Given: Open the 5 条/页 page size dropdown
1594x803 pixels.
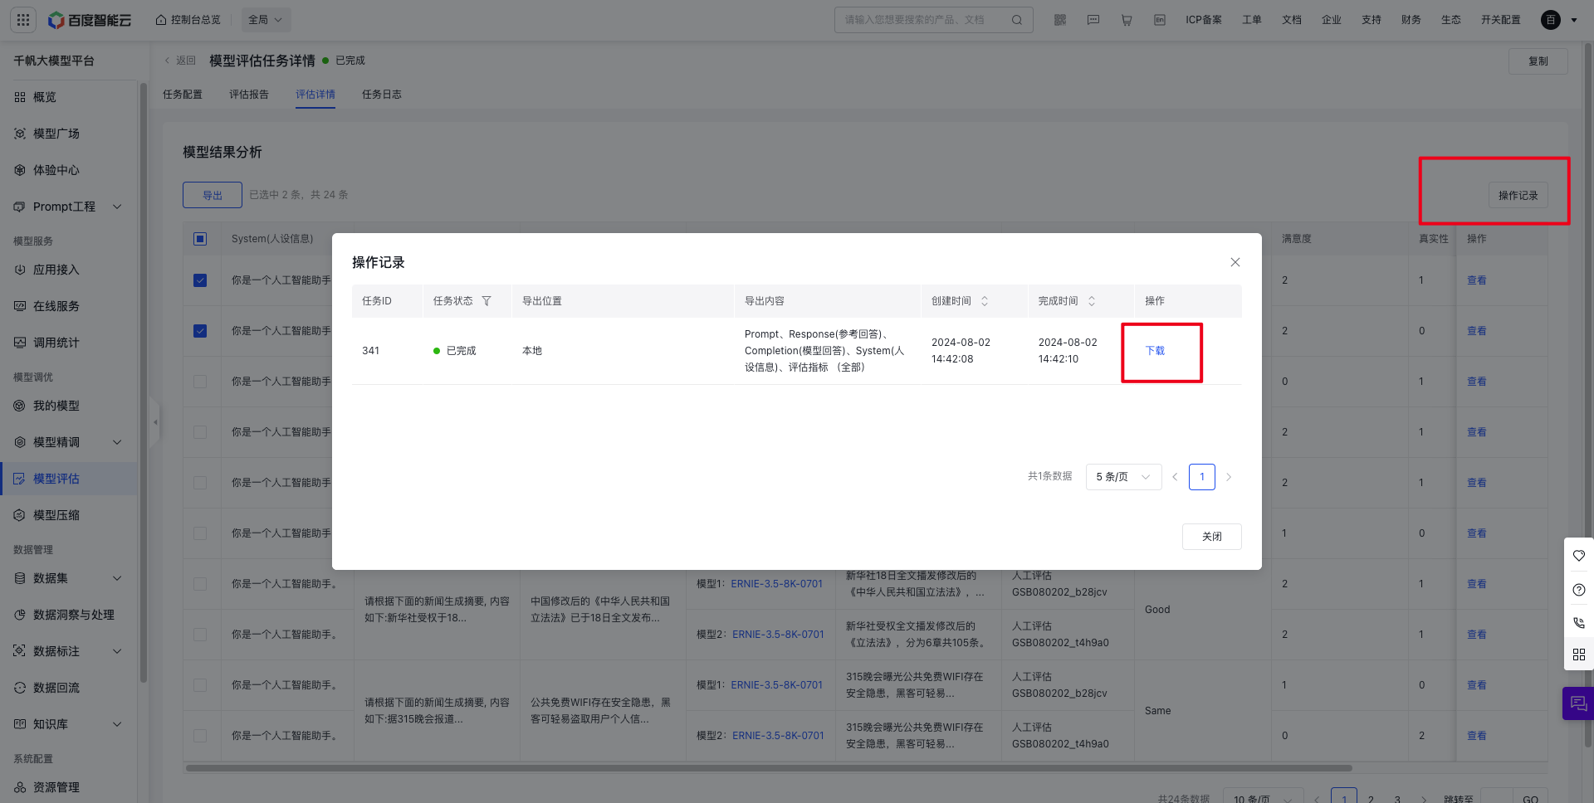Looking at the screenshot, I should tap(1123, 477).
